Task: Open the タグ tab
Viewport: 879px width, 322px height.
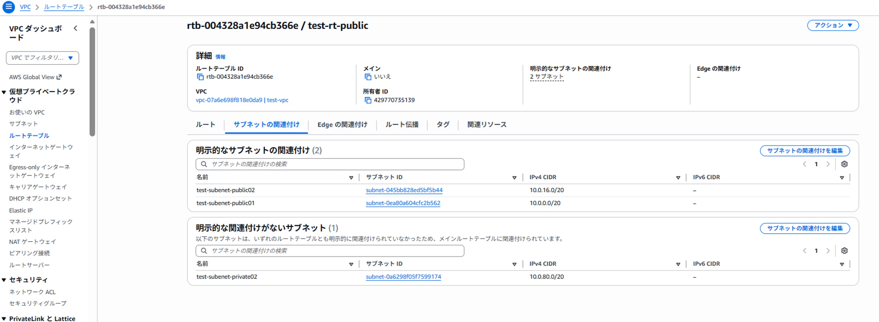Action: tap(443, 125)
